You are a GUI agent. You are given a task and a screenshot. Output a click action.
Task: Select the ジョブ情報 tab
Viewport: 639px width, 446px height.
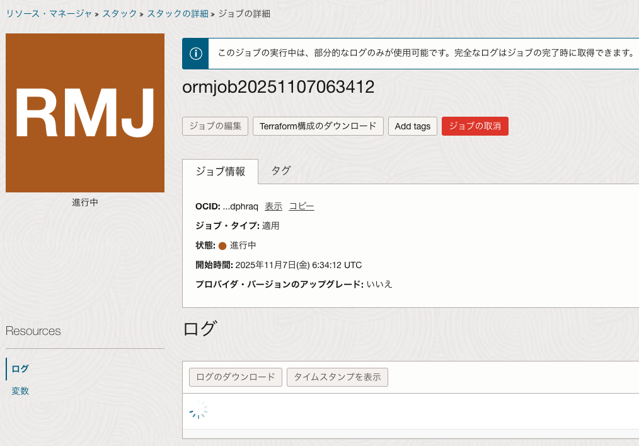tap(220, 172)
